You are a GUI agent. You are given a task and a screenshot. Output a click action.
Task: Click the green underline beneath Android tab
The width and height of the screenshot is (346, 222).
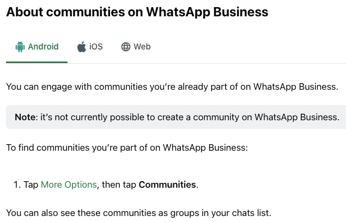tap(37, 62)
